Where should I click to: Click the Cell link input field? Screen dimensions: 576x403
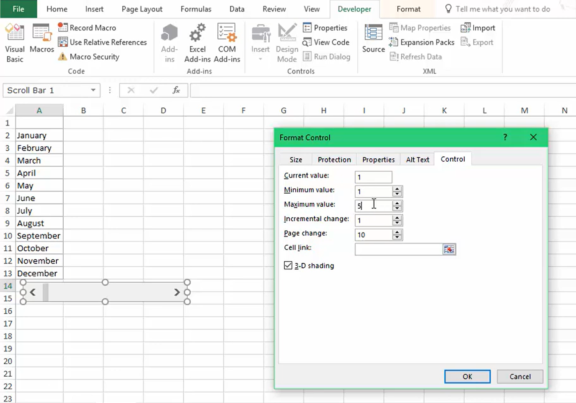click(x=399, y=249)
